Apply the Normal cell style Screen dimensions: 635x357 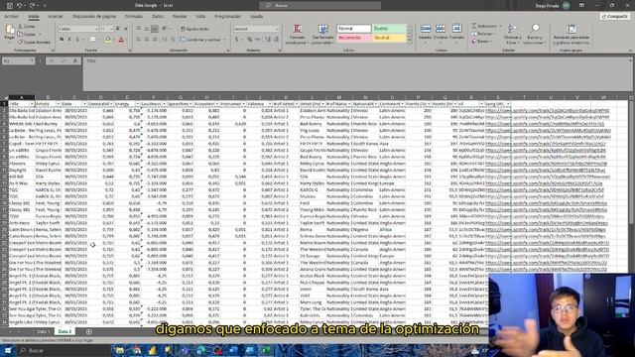click(354, 29)
